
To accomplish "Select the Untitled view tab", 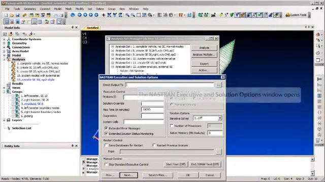I will [x=92, y=28].
